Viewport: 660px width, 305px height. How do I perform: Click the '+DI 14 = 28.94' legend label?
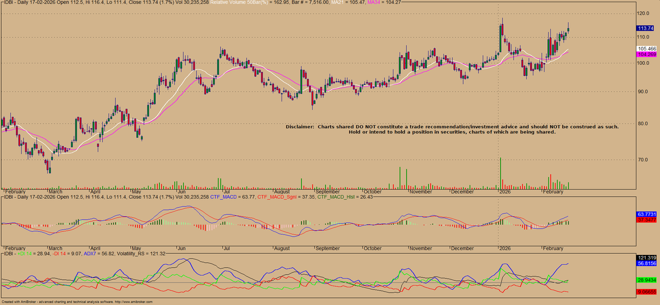pyautogui.click(x=34, y=255)
